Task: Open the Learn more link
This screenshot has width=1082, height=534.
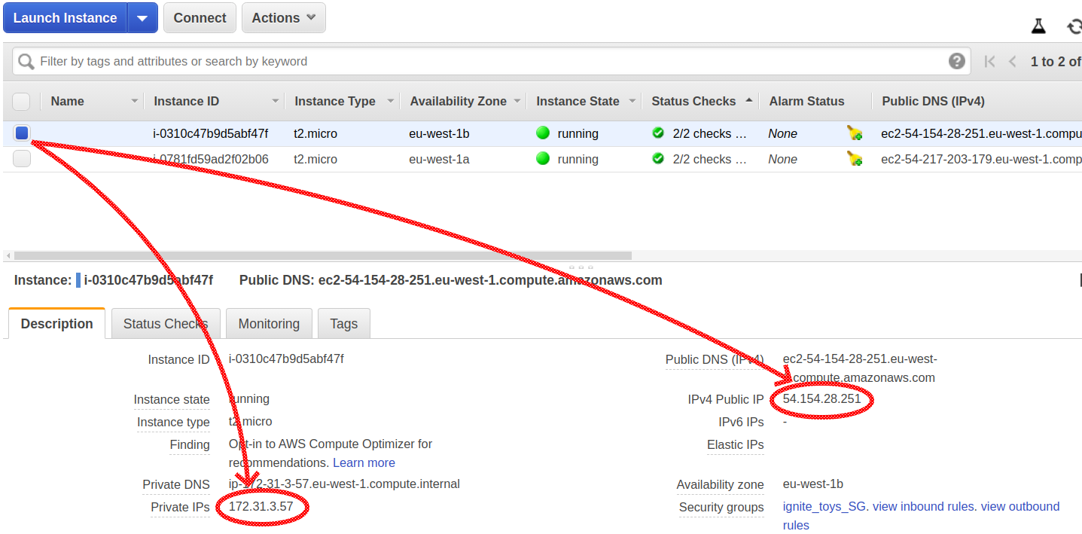Action: [x=364, y=462]
